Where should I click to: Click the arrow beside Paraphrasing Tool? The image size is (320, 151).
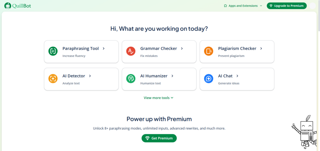click(104, 49)
